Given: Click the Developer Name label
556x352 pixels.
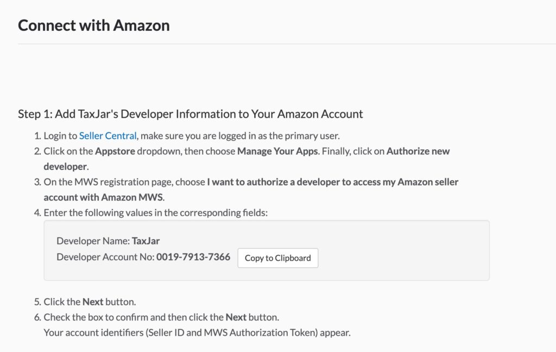Looking at the screenshot, I should pyautogui.click(x=93, y=241).
